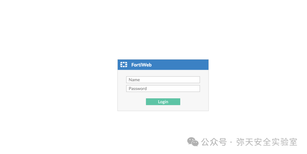Viewport: 307px width, 154px height.
Task: Click the speech bubble logo beside 公众号
Action: coord(193,142)
